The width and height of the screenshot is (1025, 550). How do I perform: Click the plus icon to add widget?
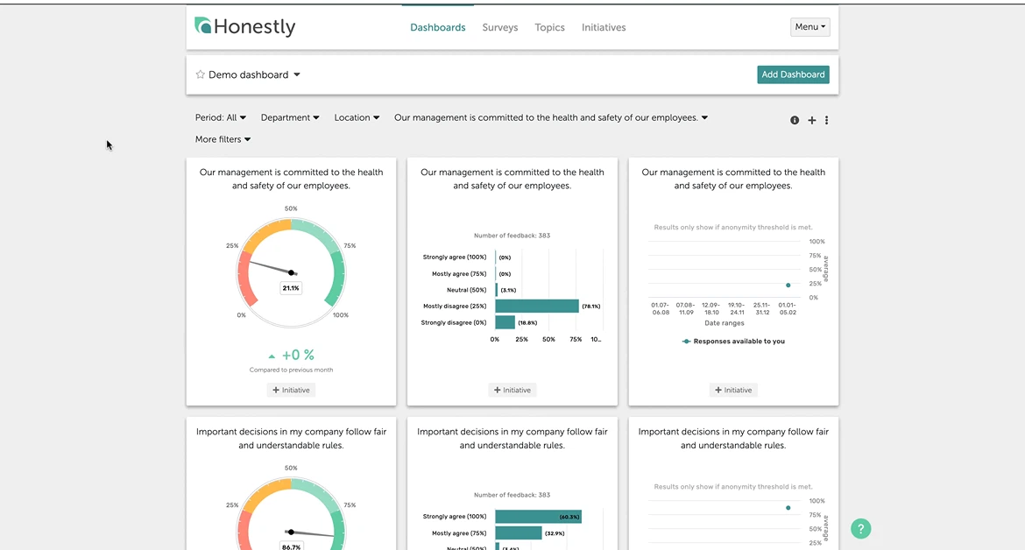tap(812, 120)
